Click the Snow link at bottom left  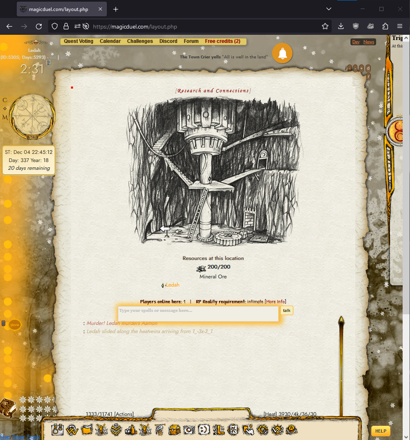pos(18,437)
